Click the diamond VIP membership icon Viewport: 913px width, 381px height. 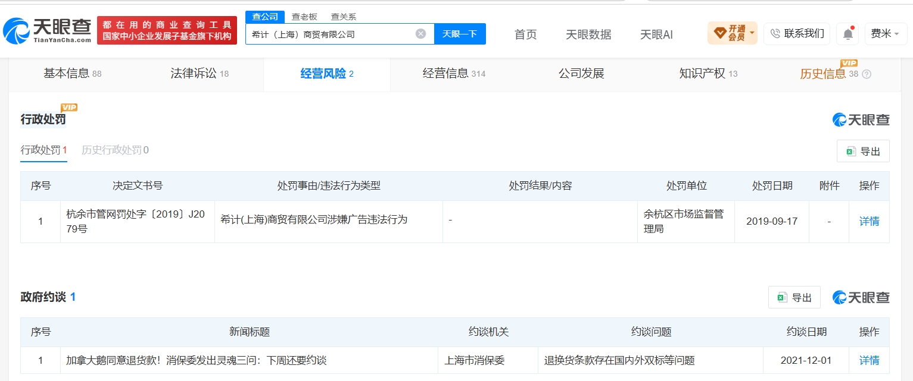coord(719,33)
